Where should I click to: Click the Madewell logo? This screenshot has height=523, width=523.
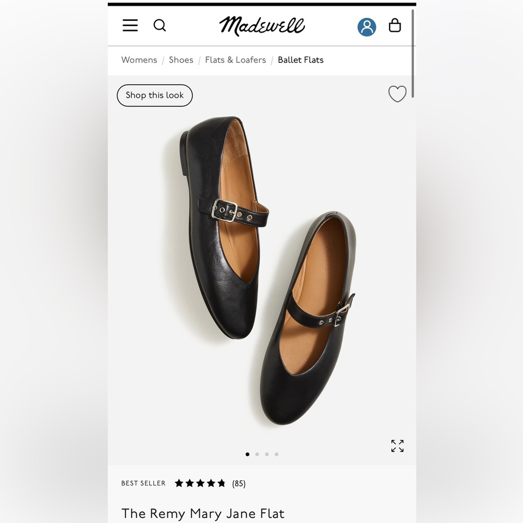tap(263, 25)
